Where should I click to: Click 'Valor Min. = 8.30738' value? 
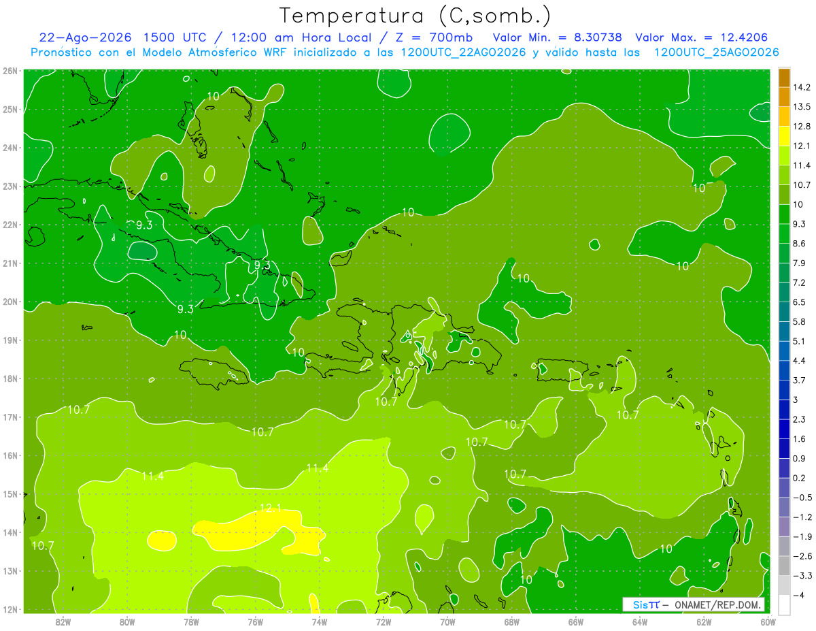click(557, 37)
